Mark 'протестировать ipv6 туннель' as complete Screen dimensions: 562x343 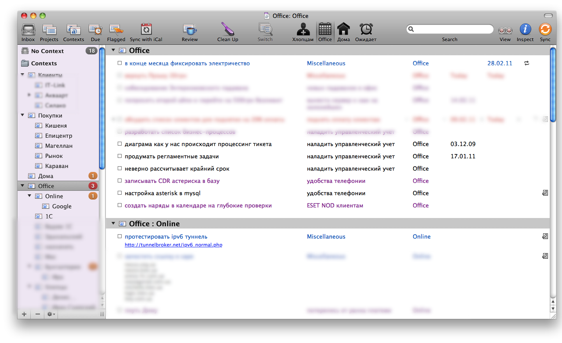tap(119, 237)
